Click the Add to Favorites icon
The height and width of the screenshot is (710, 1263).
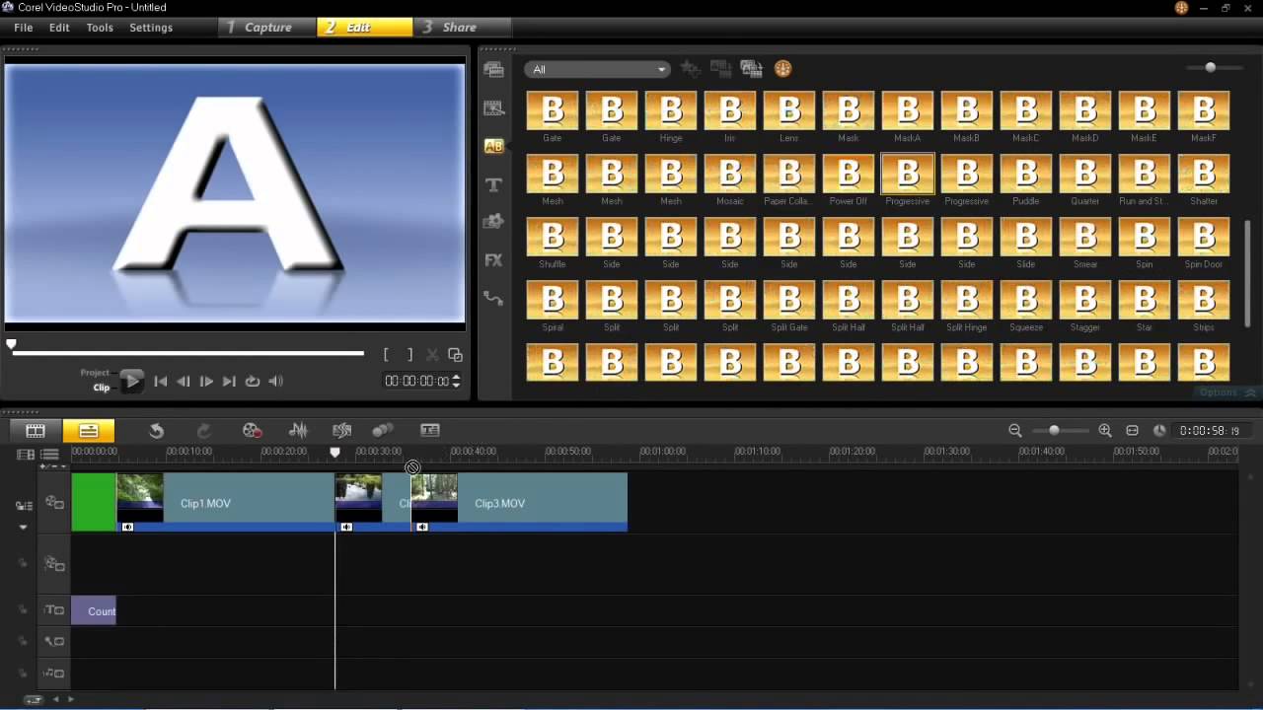[691, 69]
